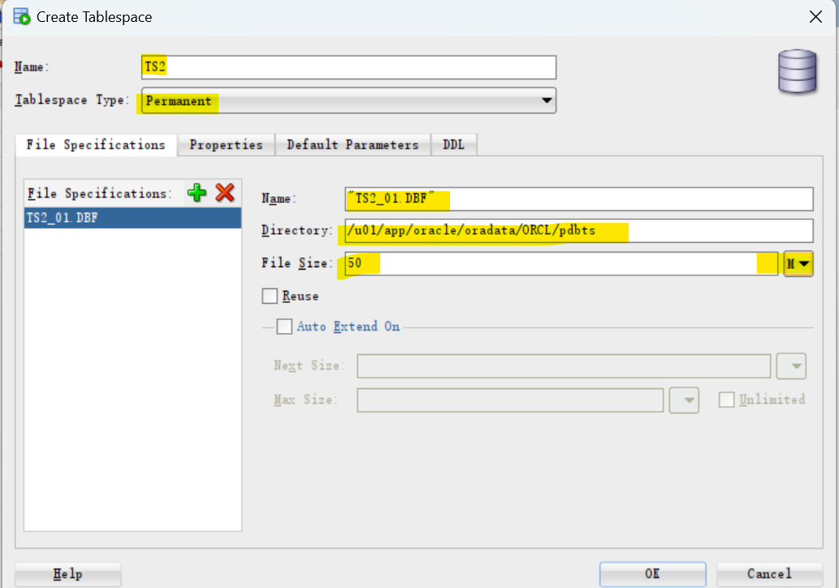Enable the Reuse checkbox
The image size is (839, 588).
tap(270, 296)
